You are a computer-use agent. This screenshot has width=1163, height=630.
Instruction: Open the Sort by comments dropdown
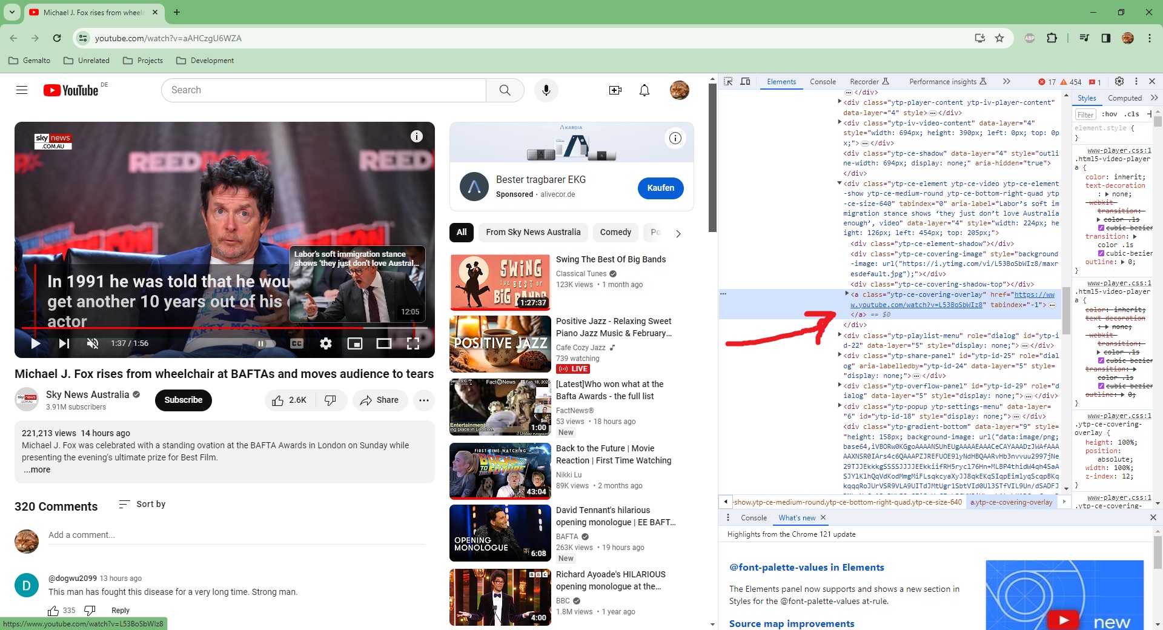click(x=143, y=504)
